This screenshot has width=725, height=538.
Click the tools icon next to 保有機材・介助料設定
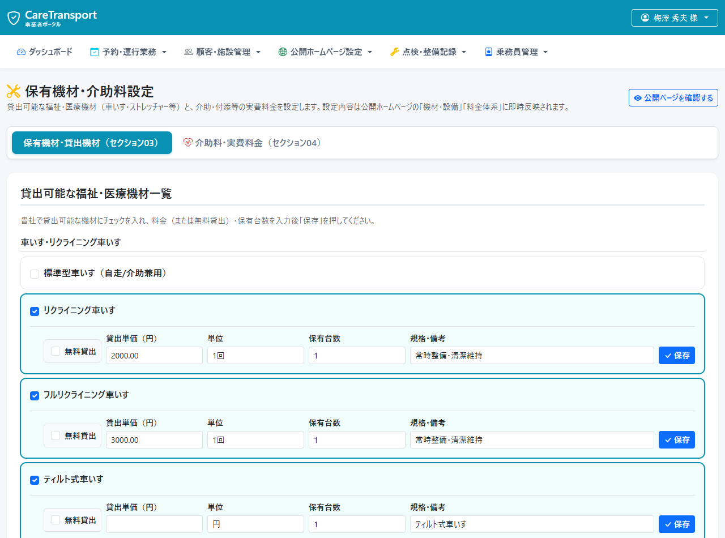tap(14, 91)
